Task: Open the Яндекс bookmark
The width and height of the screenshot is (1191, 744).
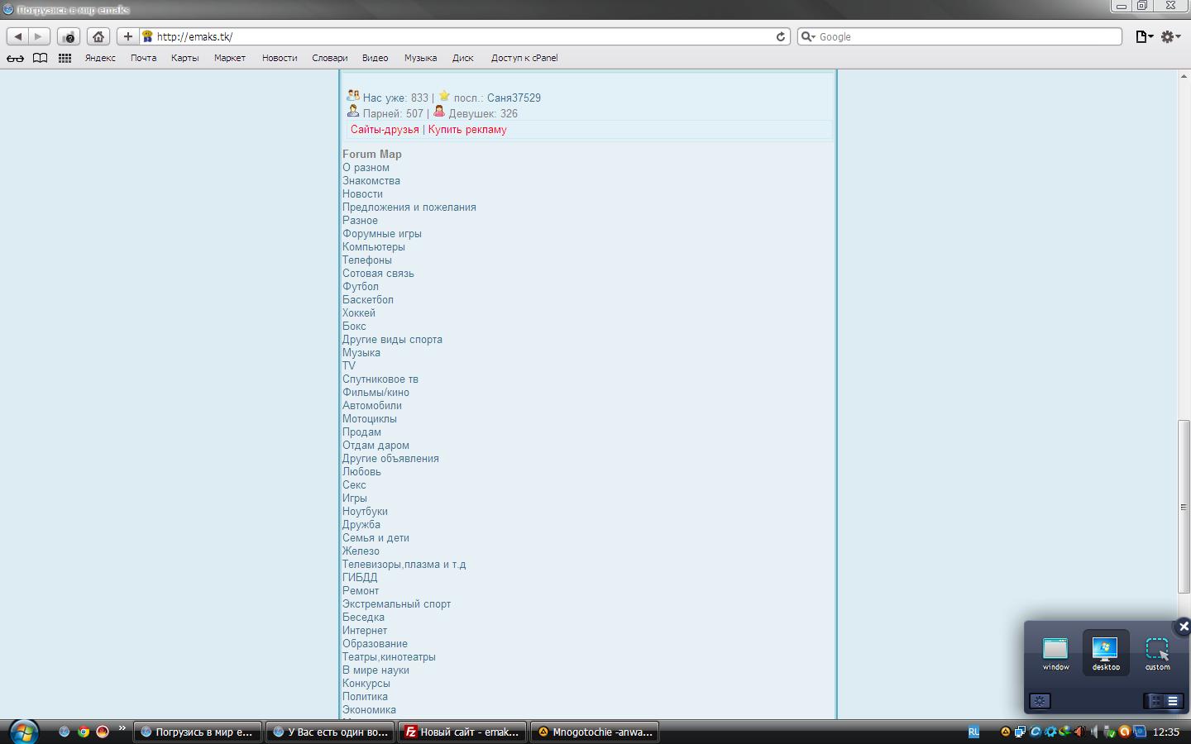Action: coord(100,58)
